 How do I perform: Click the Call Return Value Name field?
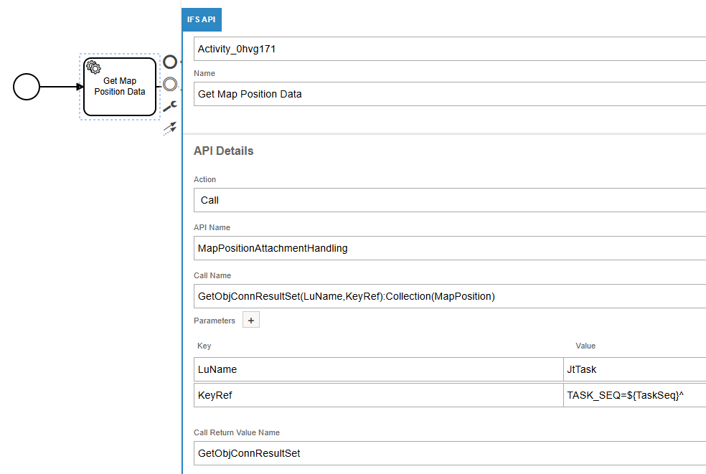tap(449, 453)
